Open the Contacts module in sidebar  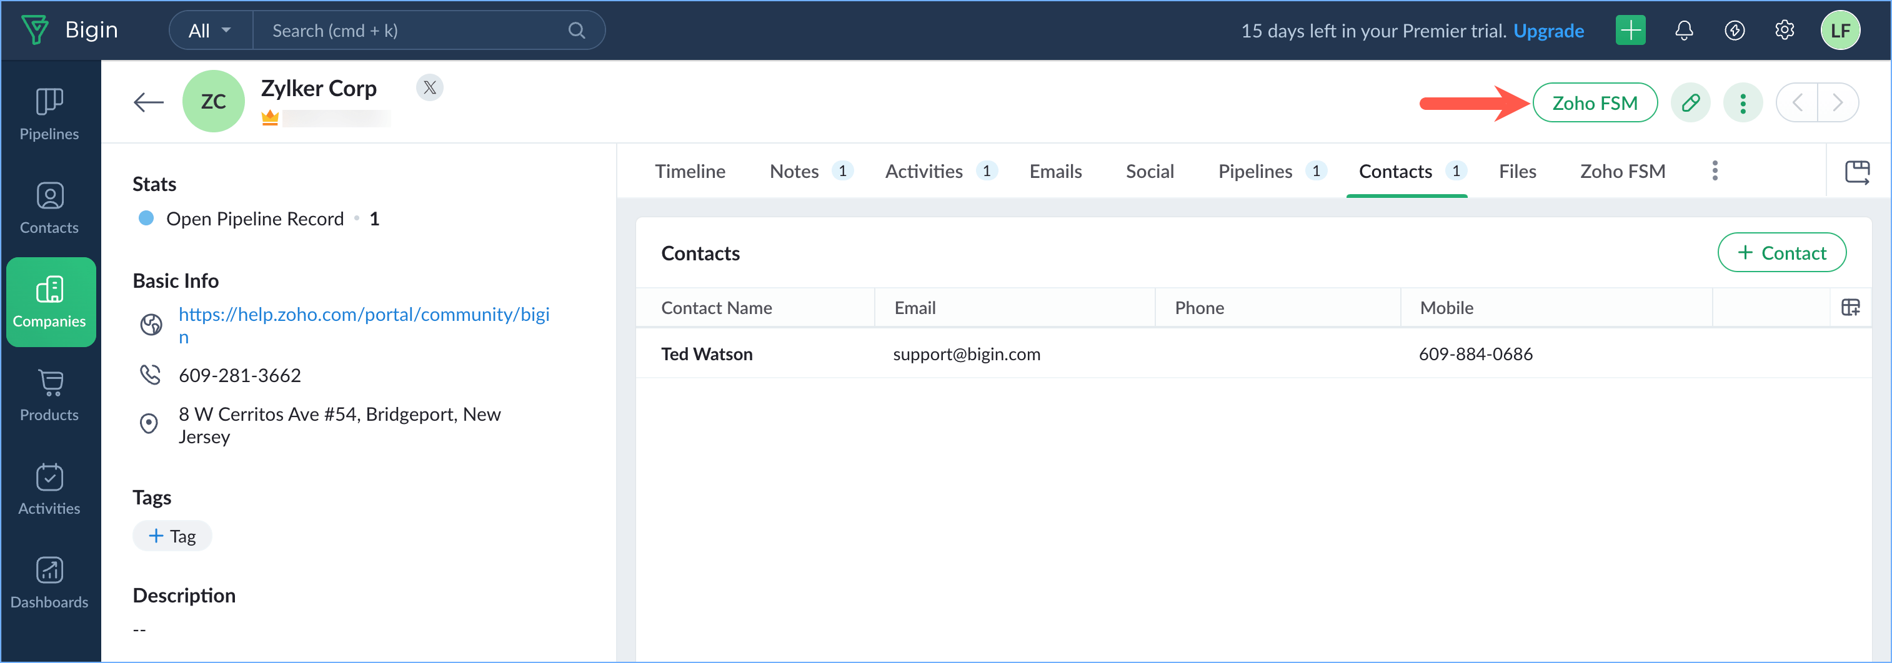coord(49,209)
